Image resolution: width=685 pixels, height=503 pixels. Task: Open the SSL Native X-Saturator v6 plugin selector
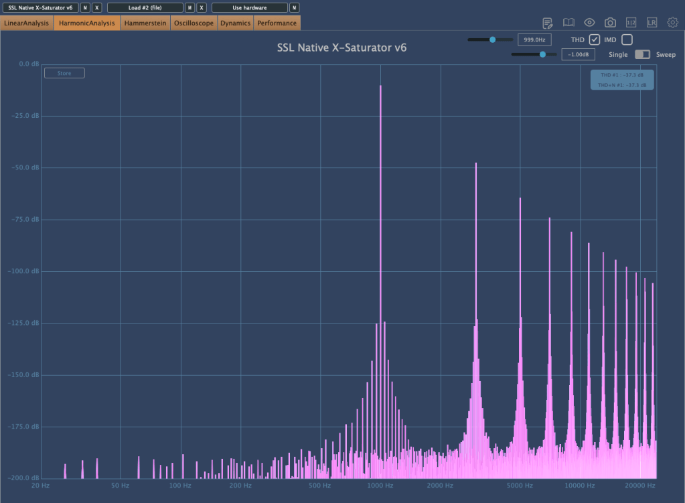coord(40,7)
